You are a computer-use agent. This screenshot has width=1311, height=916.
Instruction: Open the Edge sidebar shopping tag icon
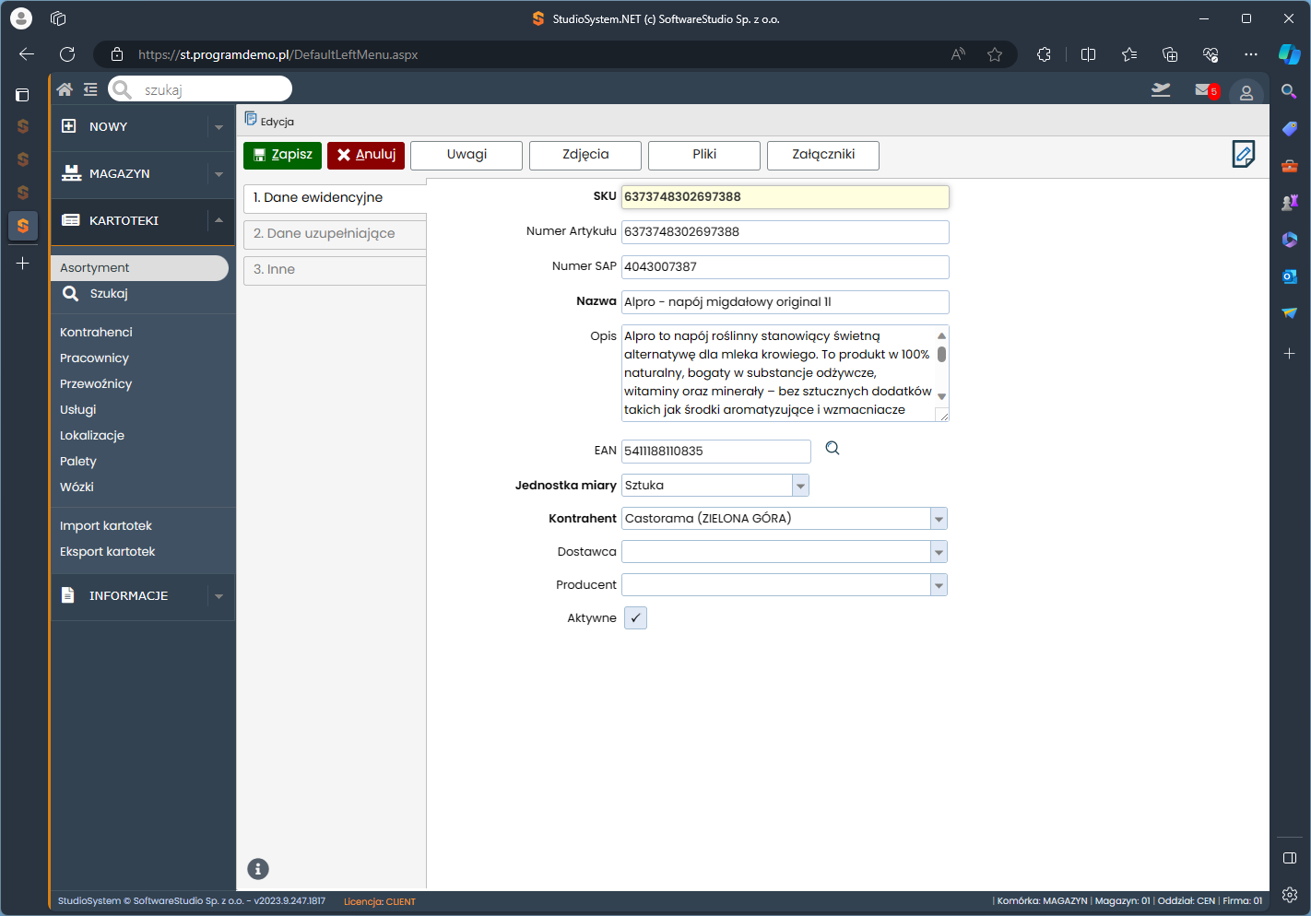[x=1290, y=128]
